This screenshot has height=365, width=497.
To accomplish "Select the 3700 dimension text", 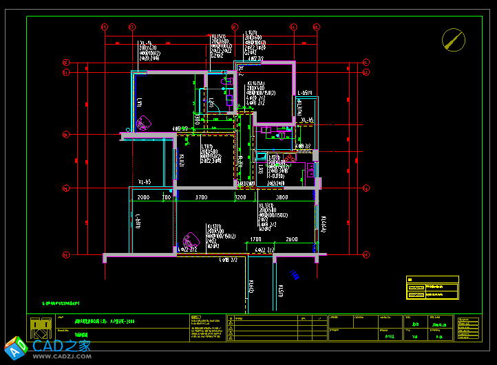I will coord(200,197).
